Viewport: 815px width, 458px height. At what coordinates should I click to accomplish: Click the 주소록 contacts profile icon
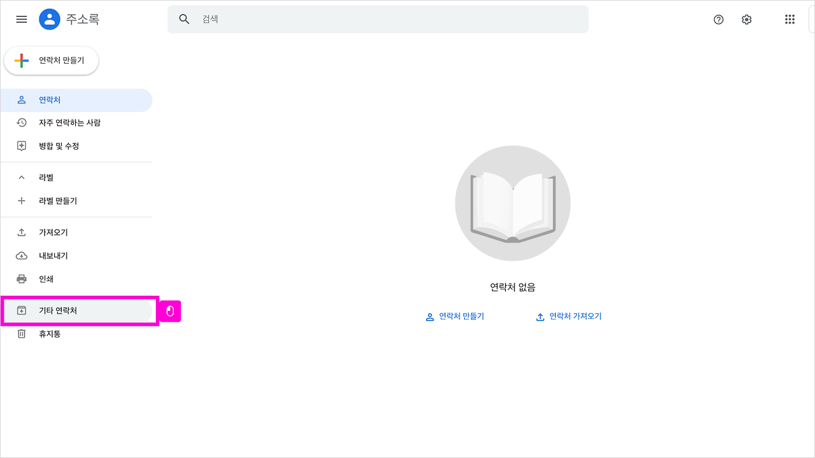[x=49, y=18]
